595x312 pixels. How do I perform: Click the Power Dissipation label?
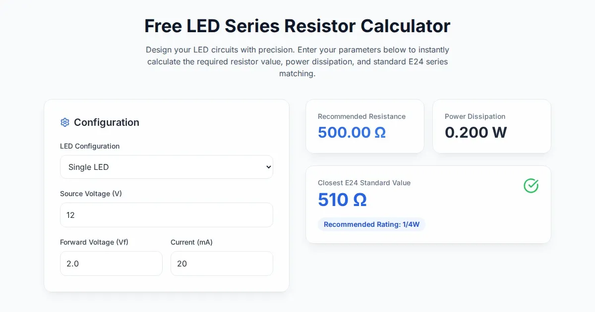coord(475,116)
